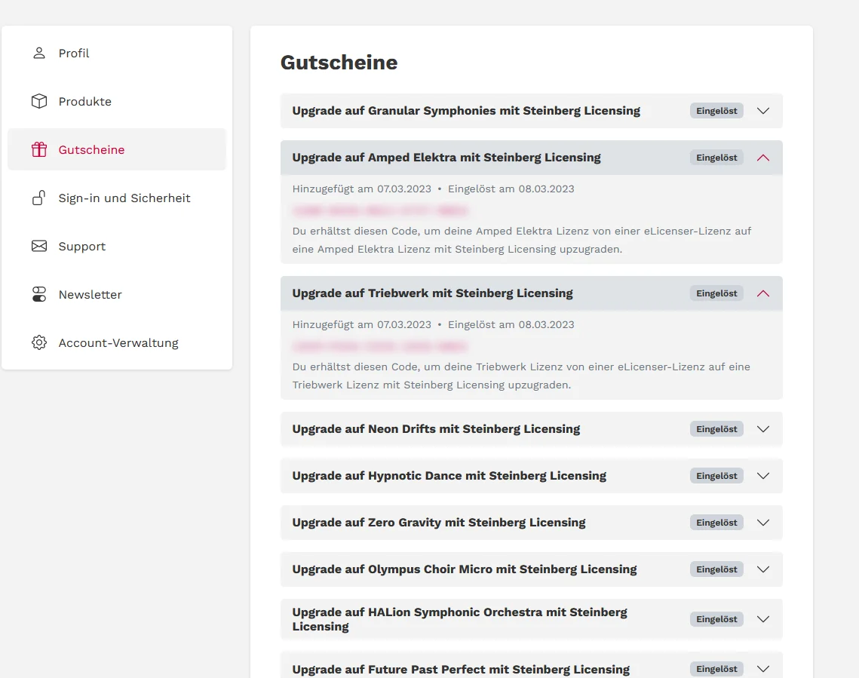Screen dimensions: 859x678
Task: Click the "Upgrade auf Future Past Perfect" title
Action: coord(461,669)
